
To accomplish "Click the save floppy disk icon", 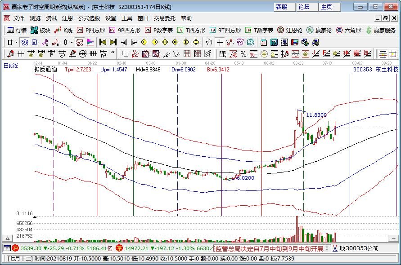I will point(295,42).
